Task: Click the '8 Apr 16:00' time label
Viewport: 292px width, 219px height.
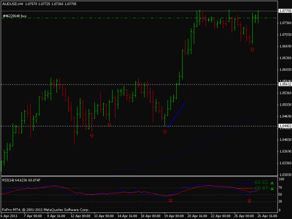Action: [56, 216]
